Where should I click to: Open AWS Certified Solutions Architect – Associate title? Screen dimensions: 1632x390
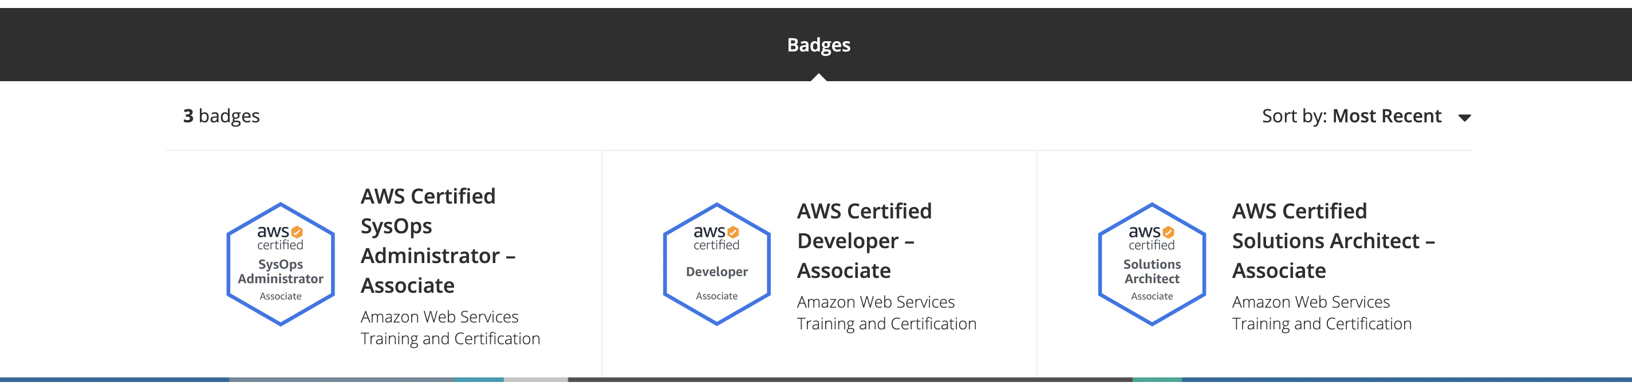pos(1333,241)
